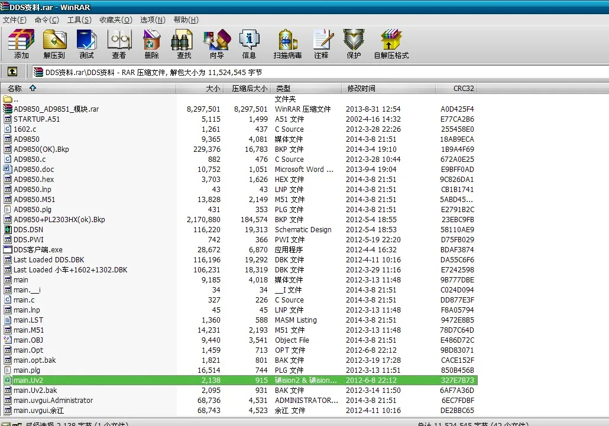Select the main.lnp file name
Viewport: 609px width, 426px height.
click(27, 310)
